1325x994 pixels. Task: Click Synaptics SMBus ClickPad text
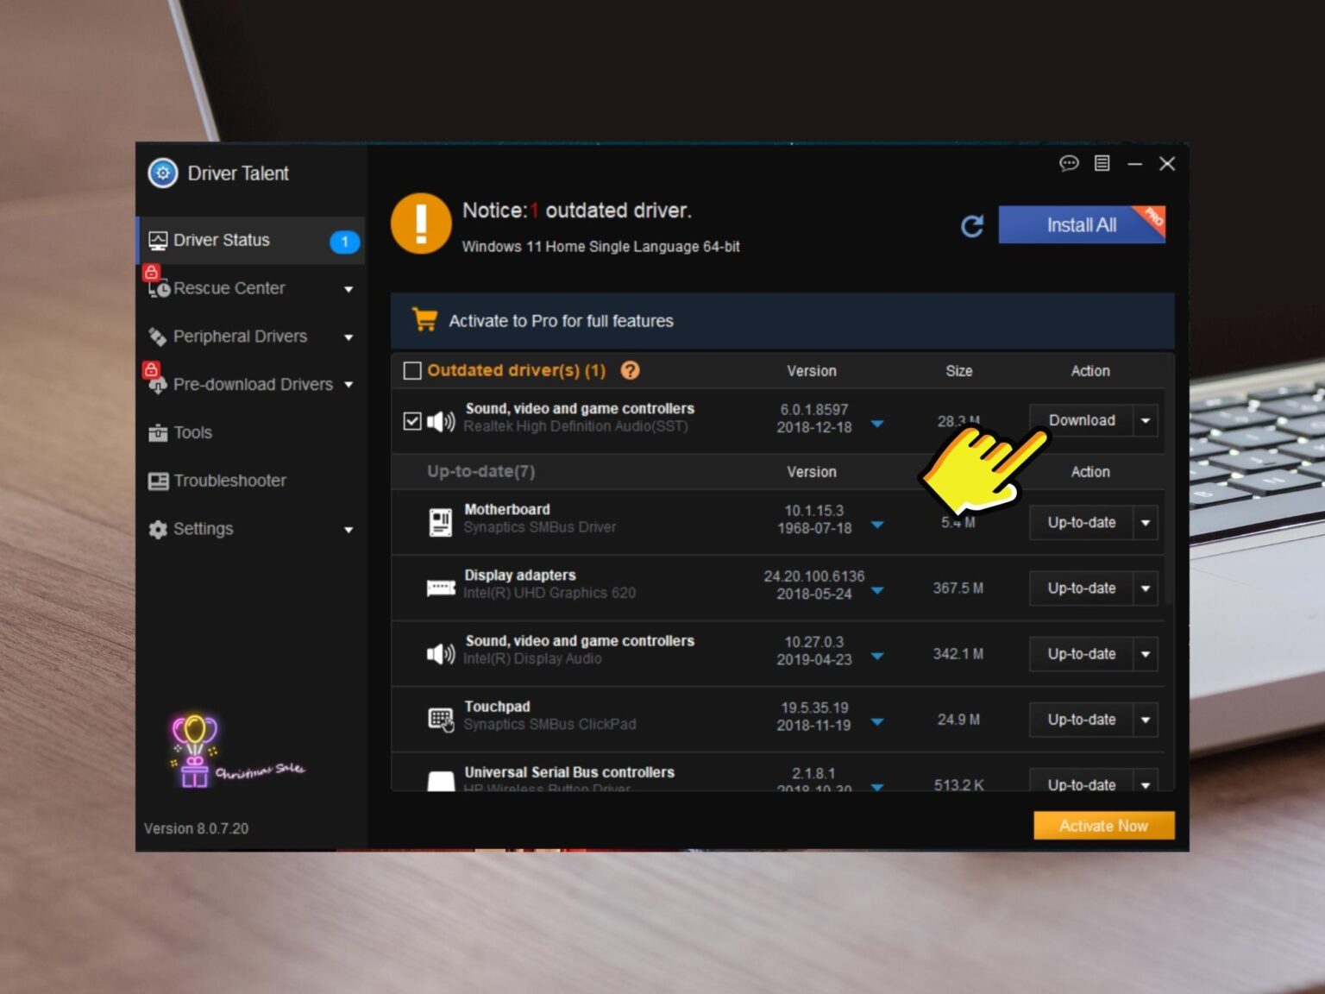click(549, 725)
